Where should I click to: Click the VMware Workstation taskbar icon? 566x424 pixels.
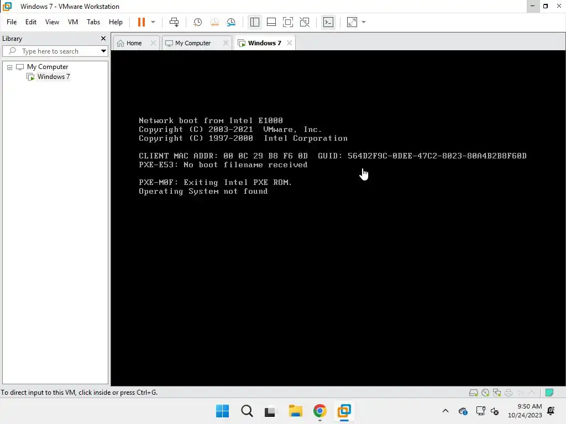coord(344,411)
